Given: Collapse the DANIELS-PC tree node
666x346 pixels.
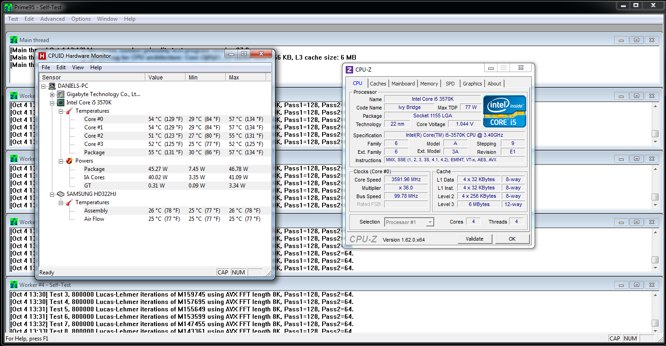Looking at the screenshot, I should [44, 86].
